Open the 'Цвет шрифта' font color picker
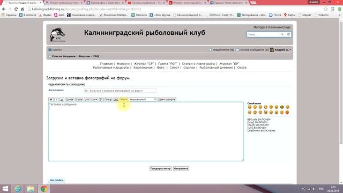Image resolution: width=343 pixels, height=193 pixels. point(167,99)
